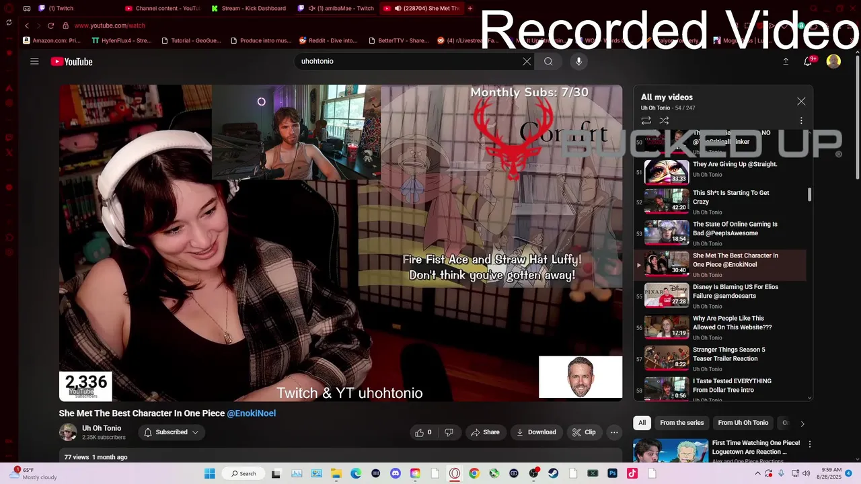The image size is (861, 484).
Task: Open the Produce intro mus bookmark
Action: coord(261,40)
